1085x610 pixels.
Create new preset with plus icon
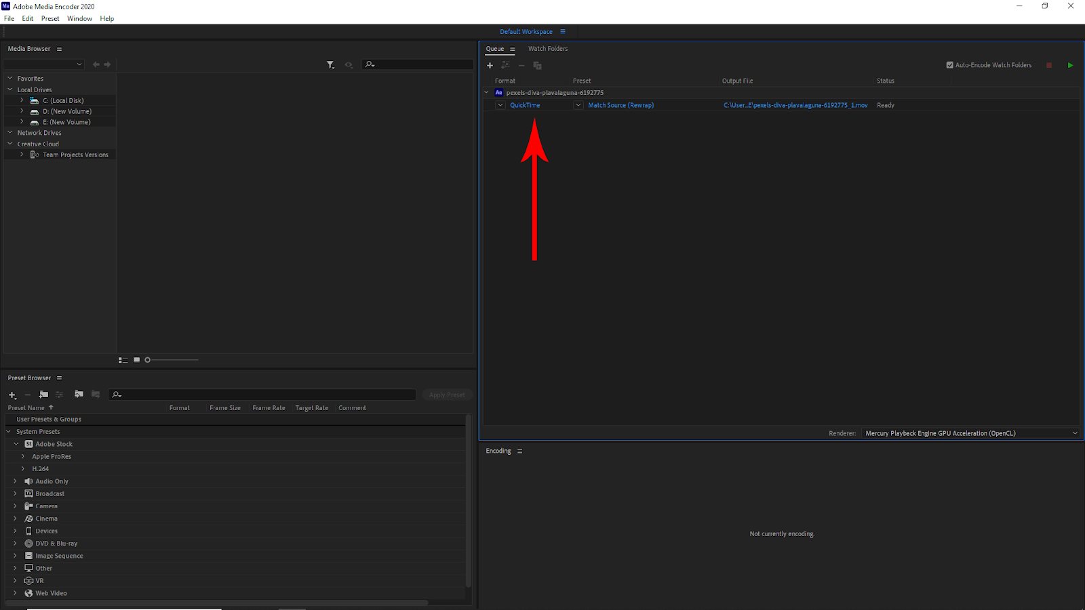[x=12, y=394]
